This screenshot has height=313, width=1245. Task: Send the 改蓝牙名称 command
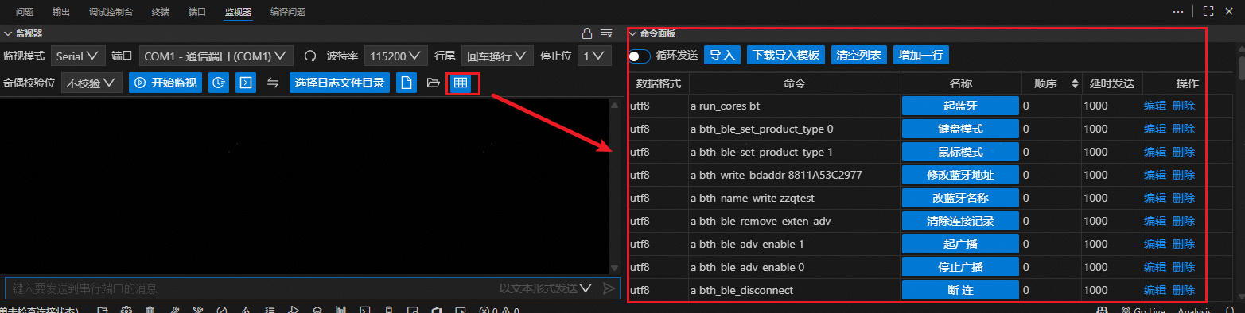961,198
